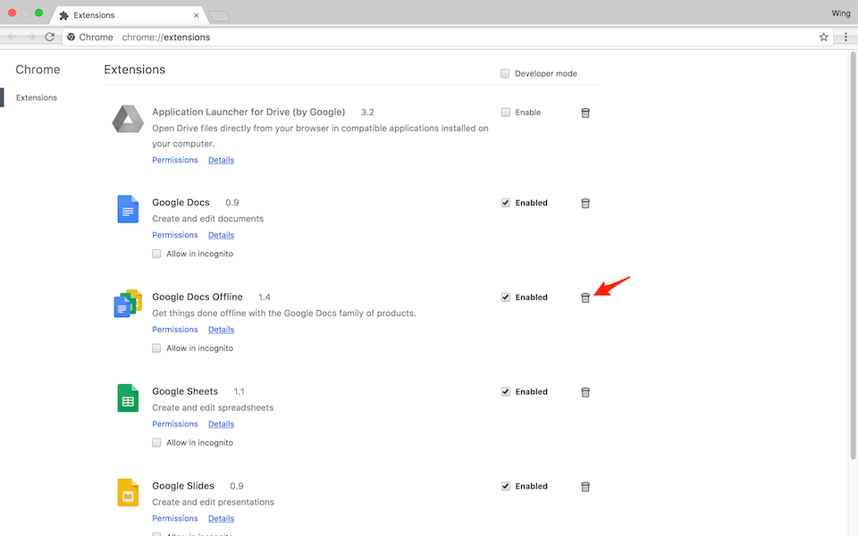Close the Extensions tab

point(196,15)
